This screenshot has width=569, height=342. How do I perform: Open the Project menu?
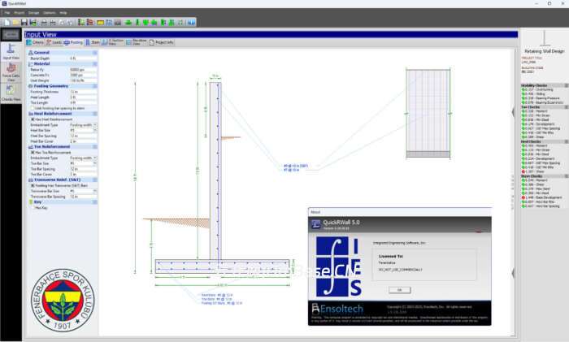click(19, 13)
